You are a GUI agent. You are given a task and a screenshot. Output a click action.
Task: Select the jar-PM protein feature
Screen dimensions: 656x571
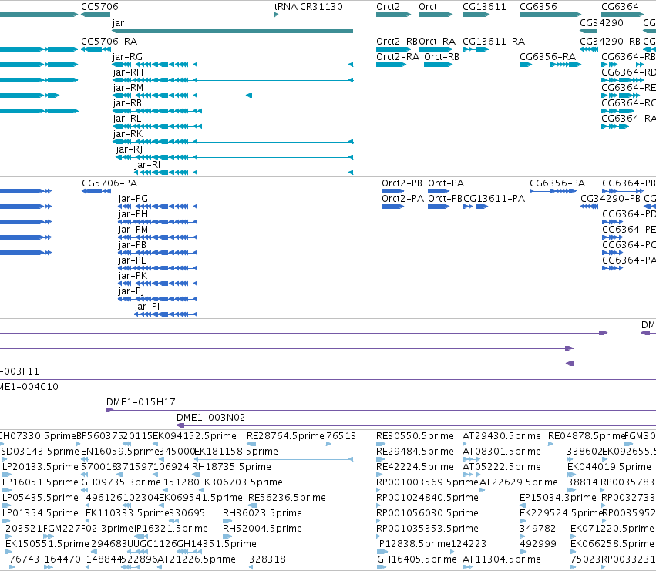(x=157, y=237)
